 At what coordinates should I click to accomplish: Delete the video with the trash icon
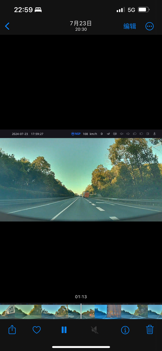150,329
